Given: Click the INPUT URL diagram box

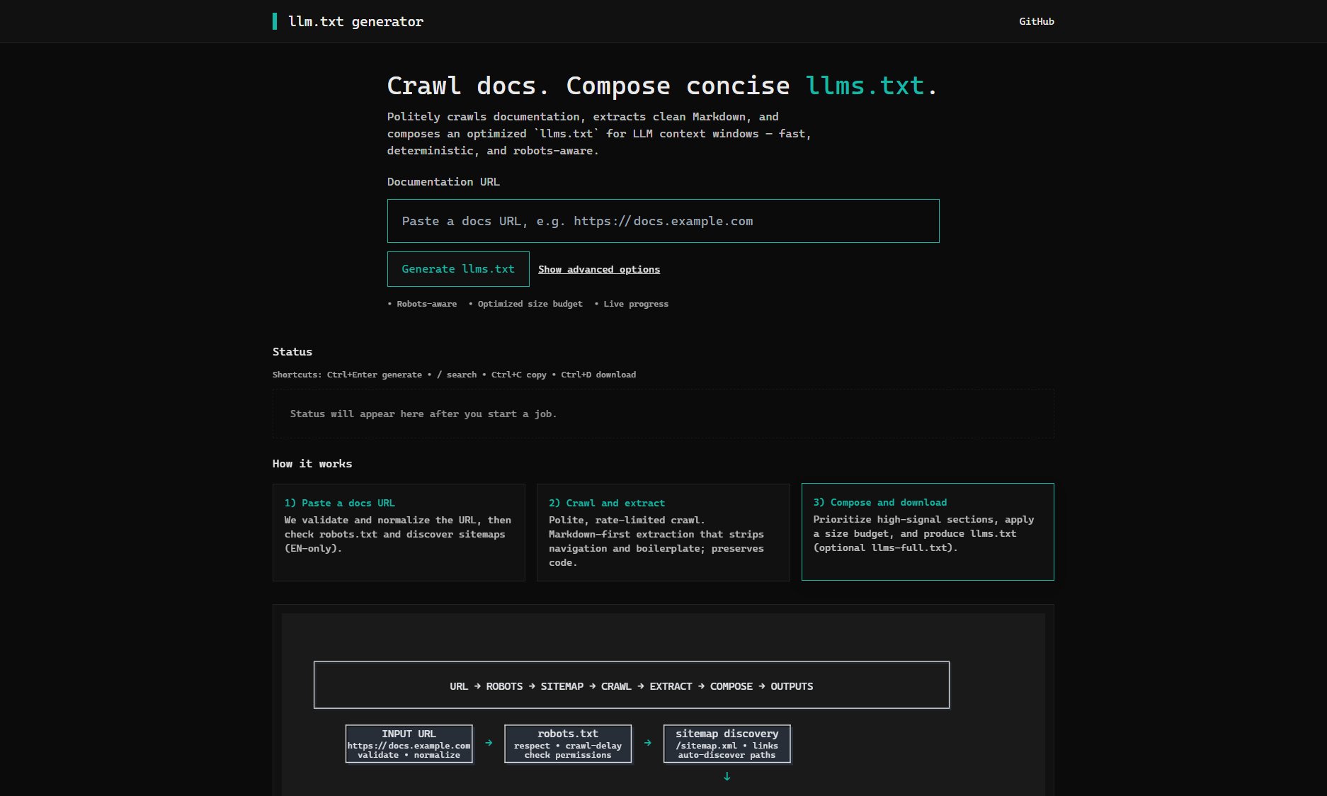Looking at the screenshot, I should point(409,744).
